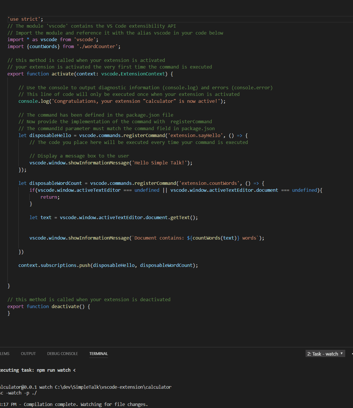Open the partially visible PROBLEMS tab
The width and height of the screenshot is (353, 408).
tap(4, 354)
